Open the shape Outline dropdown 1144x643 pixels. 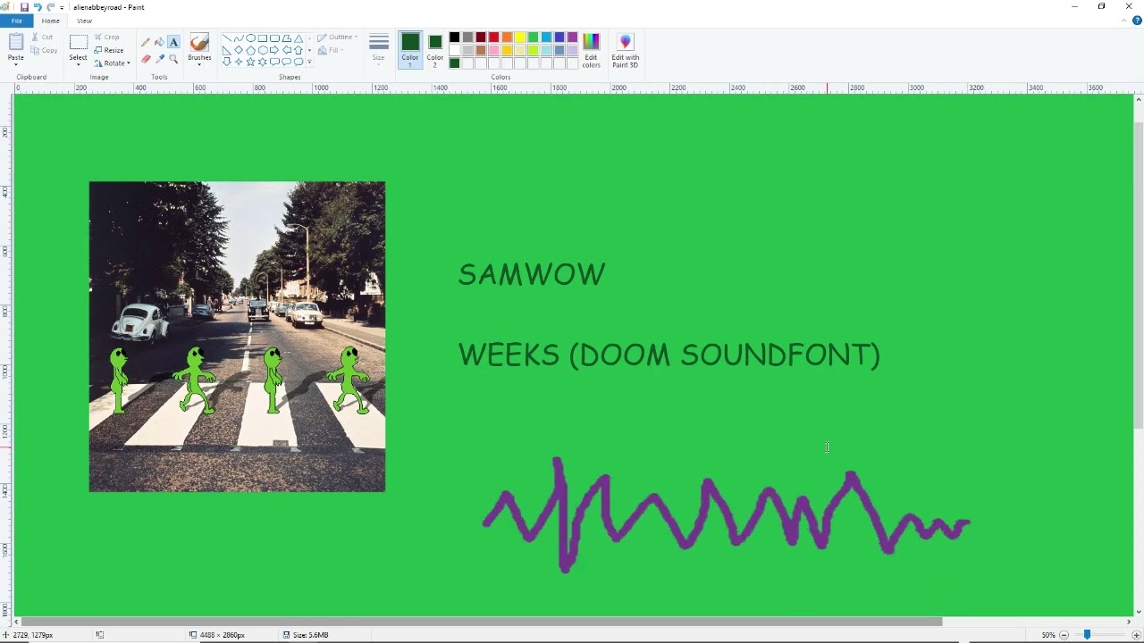(337, 38)
